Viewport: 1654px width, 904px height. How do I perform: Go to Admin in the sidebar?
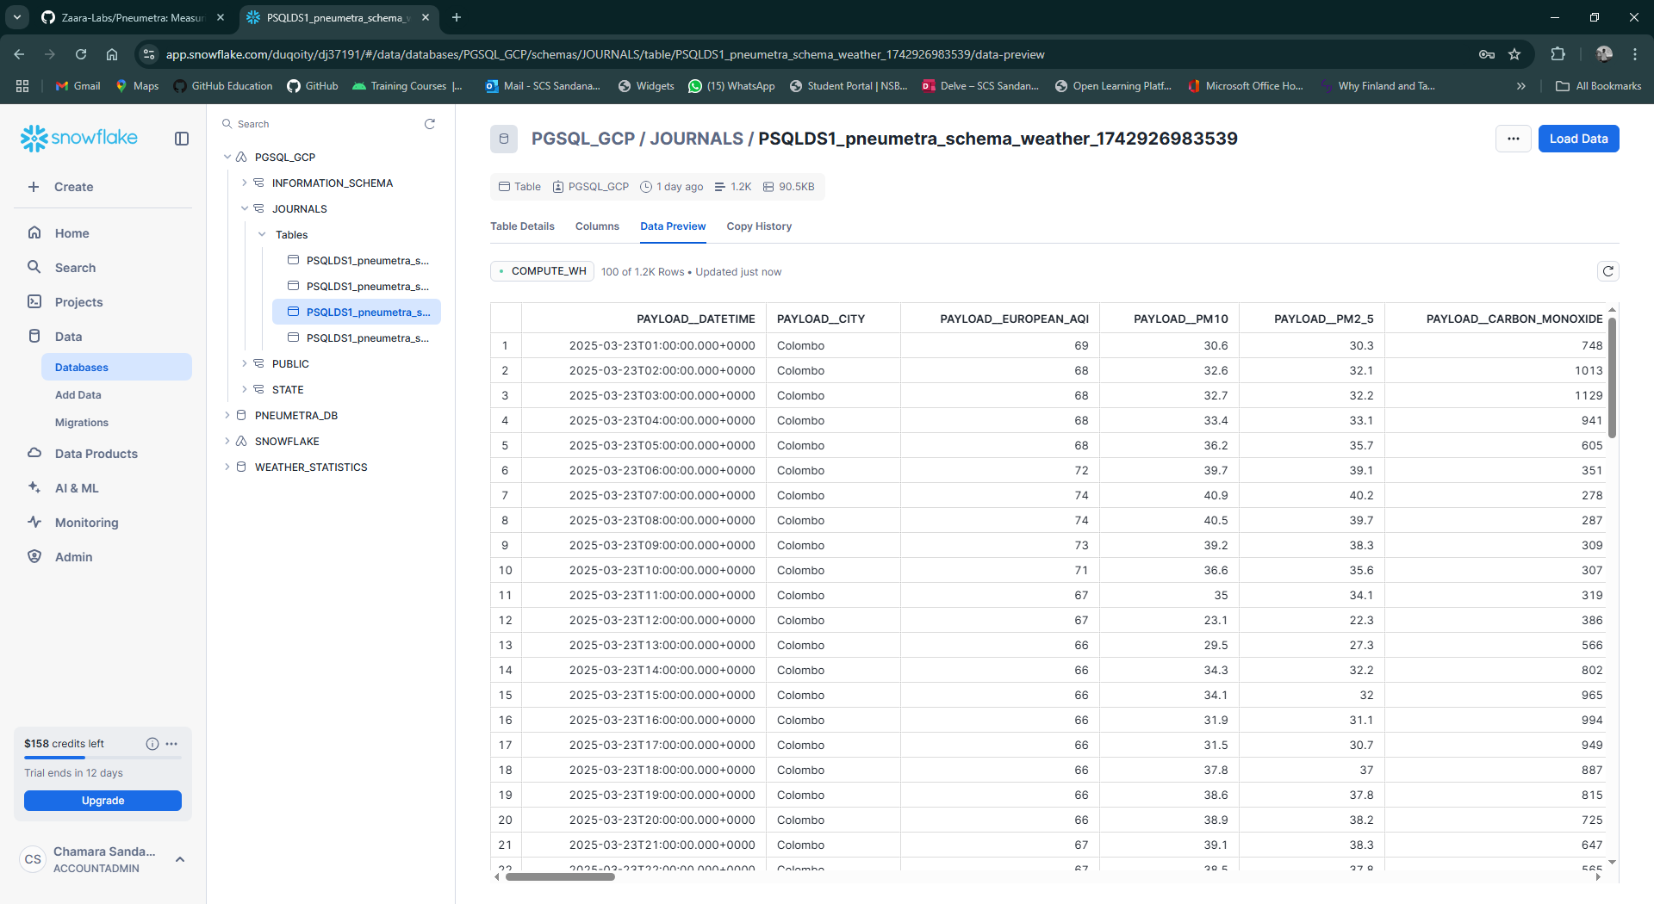(73, 557)
